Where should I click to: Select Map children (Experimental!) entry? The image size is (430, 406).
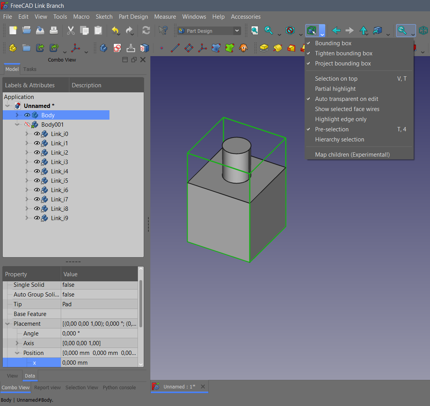coord(352,155)
